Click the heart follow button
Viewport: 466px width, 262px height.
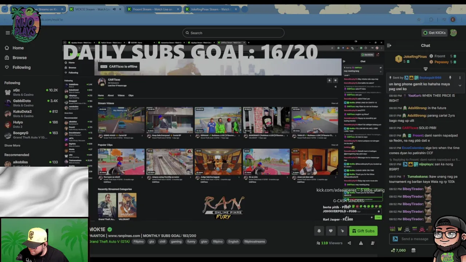pos(331,231)
